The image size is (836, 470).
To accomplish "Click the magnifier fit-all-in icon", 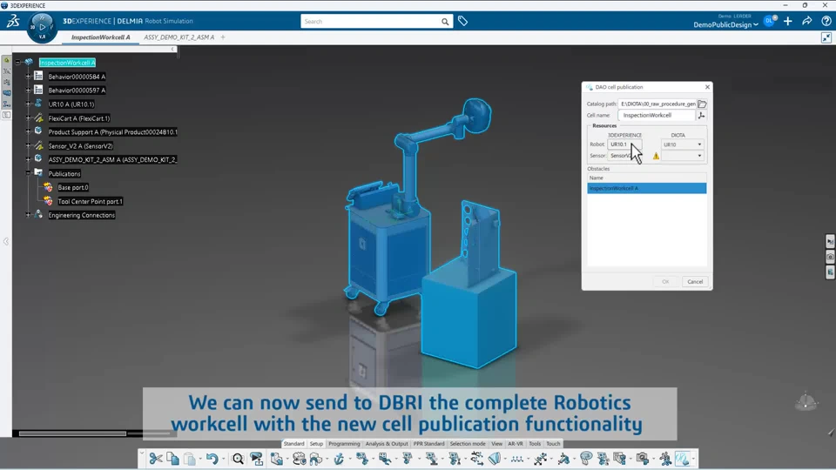I will pyautogui.click(x=238, y=459).
